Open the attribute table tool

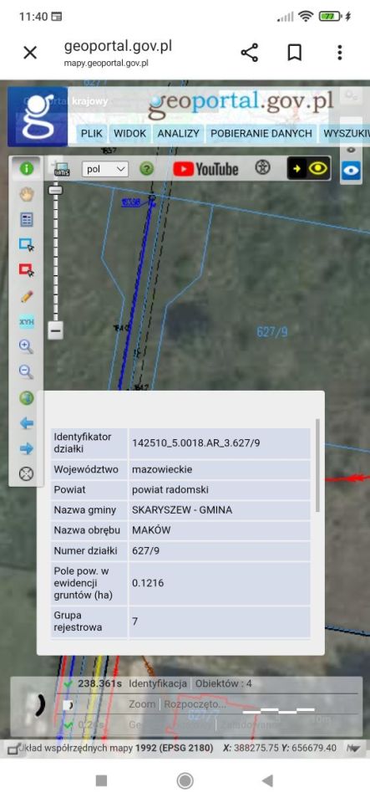[26, 220]
